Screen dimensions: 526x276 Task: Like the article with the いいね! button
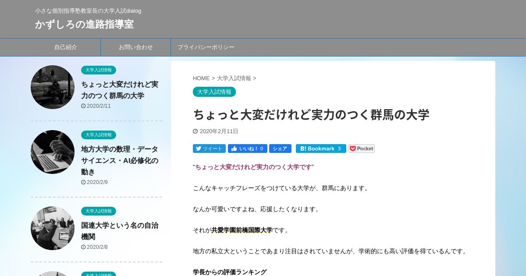247,149
